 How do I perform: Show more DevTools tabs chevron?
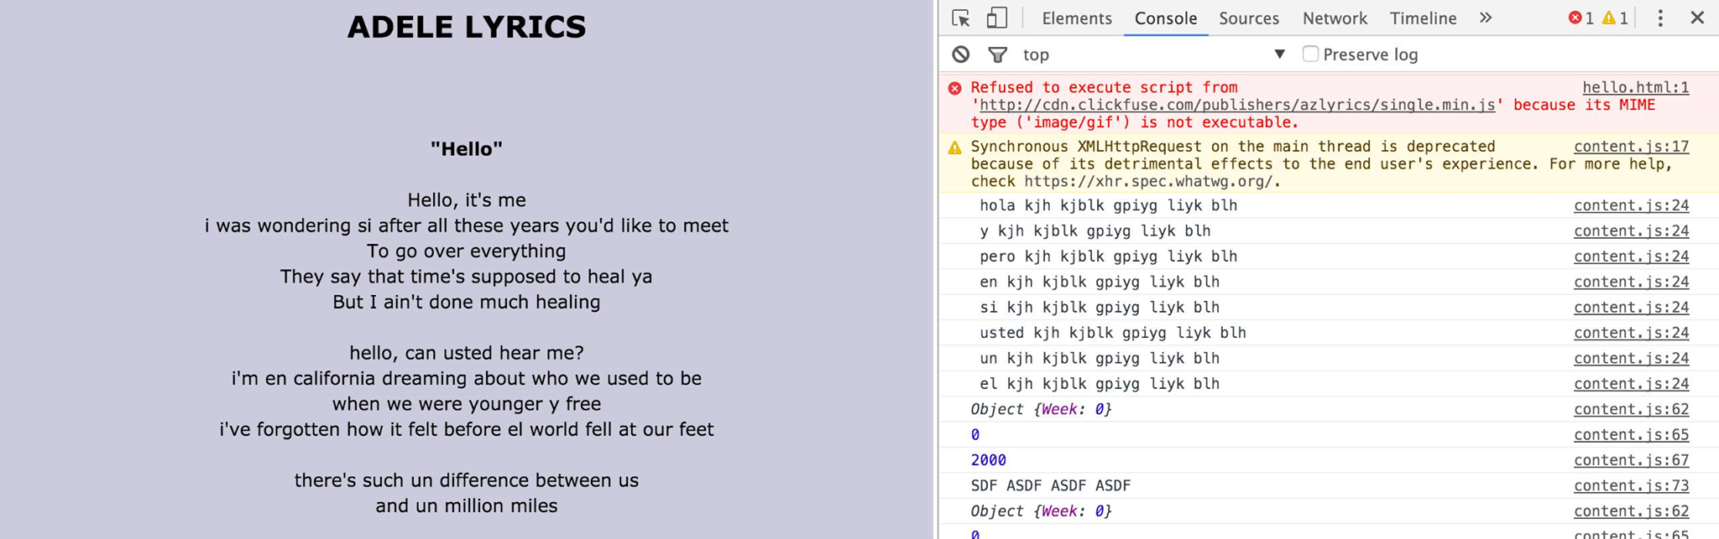[x=1486, y=18]
